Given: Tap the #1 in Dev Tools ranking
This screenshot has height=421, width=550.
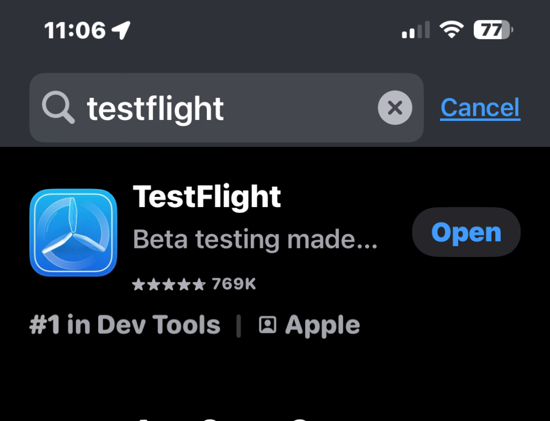Looking at the screenshot, I should pyautogui.click(x=125, y=325).
